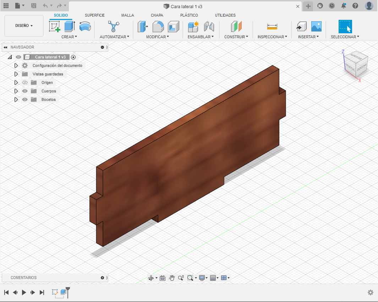Select the Create Sketch tool icon
This screenshot has height=302, width=378.
(54, 27)
